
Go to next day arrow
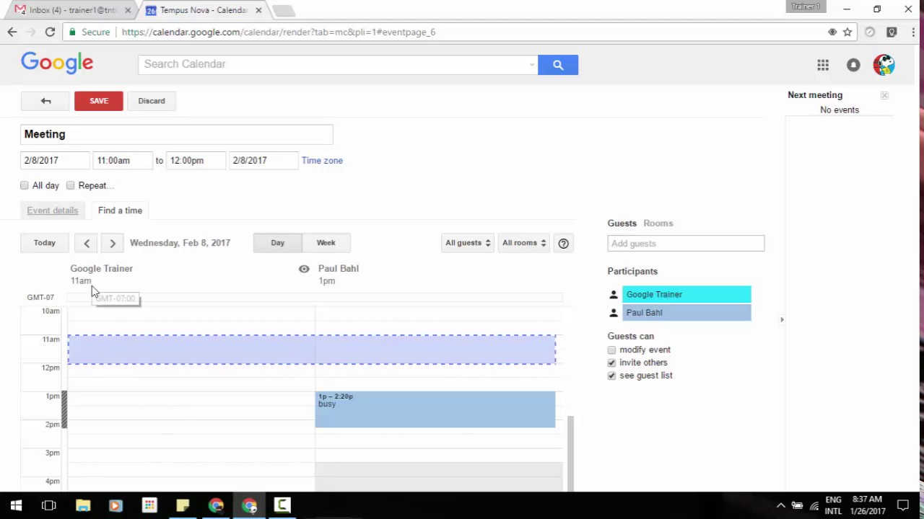(x=112, y=243)
